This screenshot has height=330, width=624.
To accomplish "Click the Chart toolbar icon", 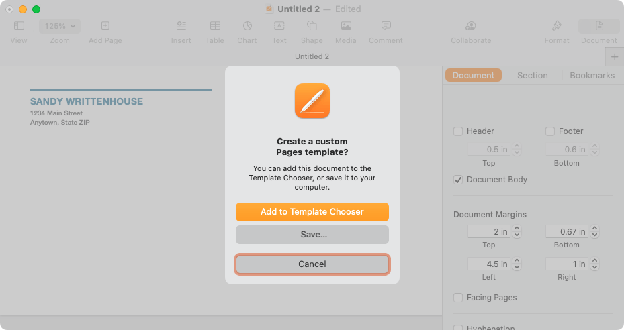I will [247, 26].
